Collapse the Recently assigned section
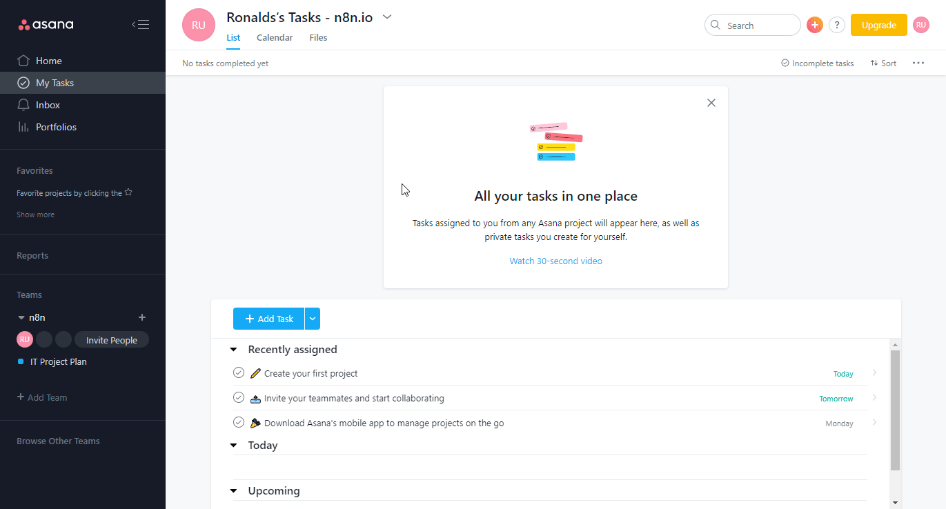The image size is (946, 509). click(x=233, y=349)
